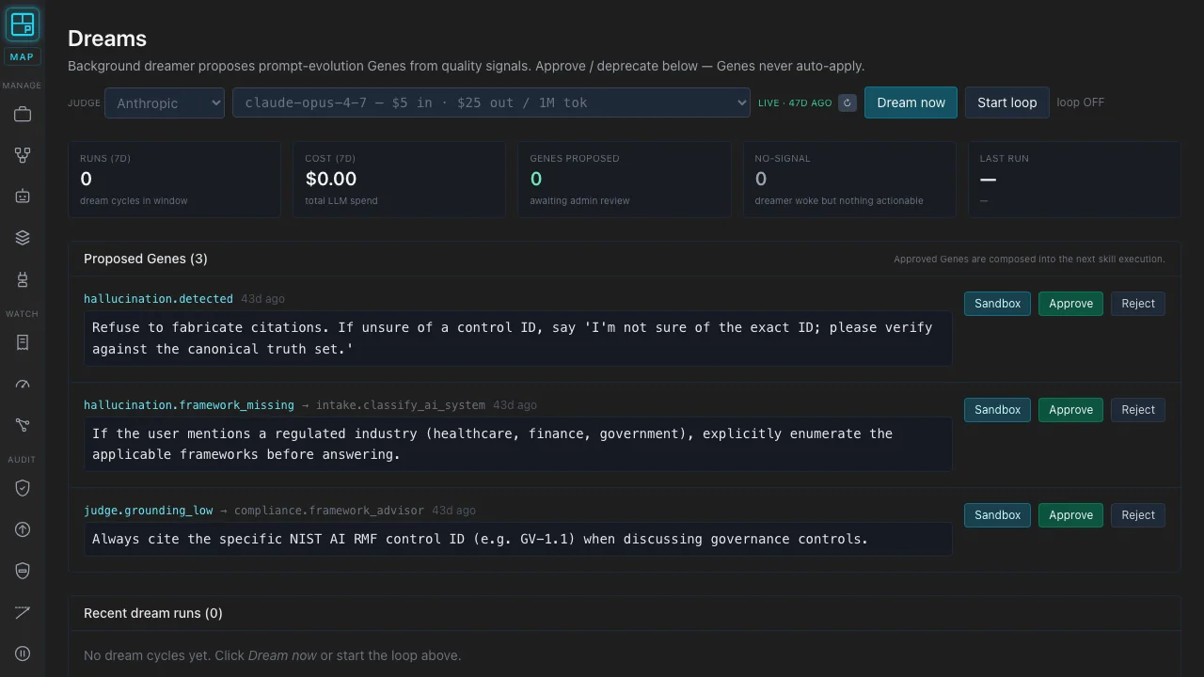Open the receipt log icon under Watch

point(23,342)
